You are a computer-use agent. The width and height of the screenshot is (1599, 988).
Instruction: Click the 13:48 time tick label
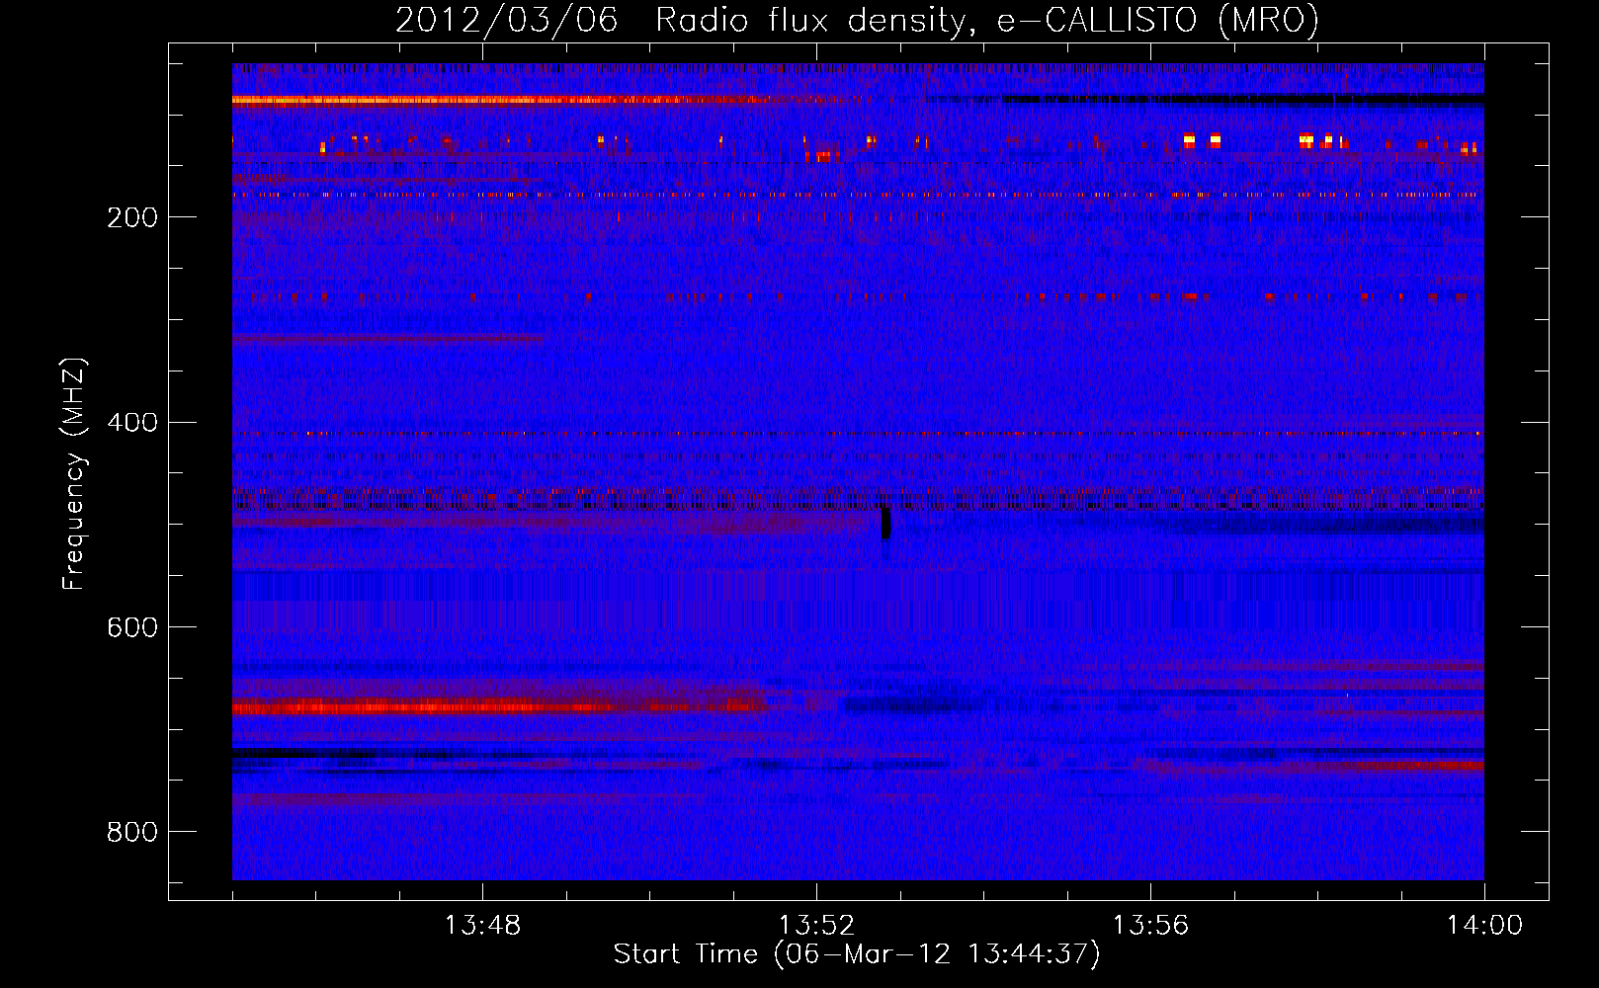(x=482, y=925)
